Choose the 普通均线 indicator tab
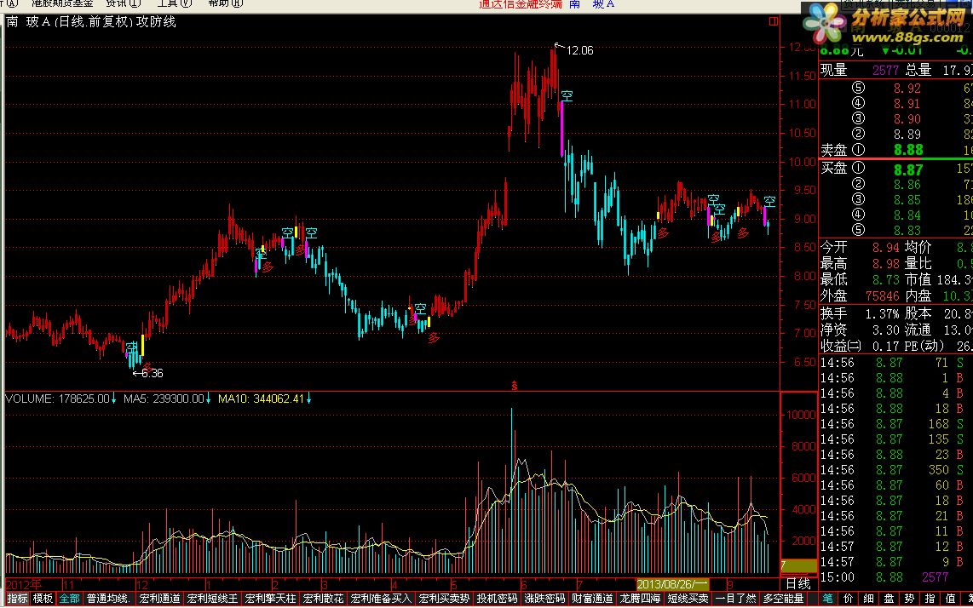This screenshot has width=973, height=608. point(108,599)
